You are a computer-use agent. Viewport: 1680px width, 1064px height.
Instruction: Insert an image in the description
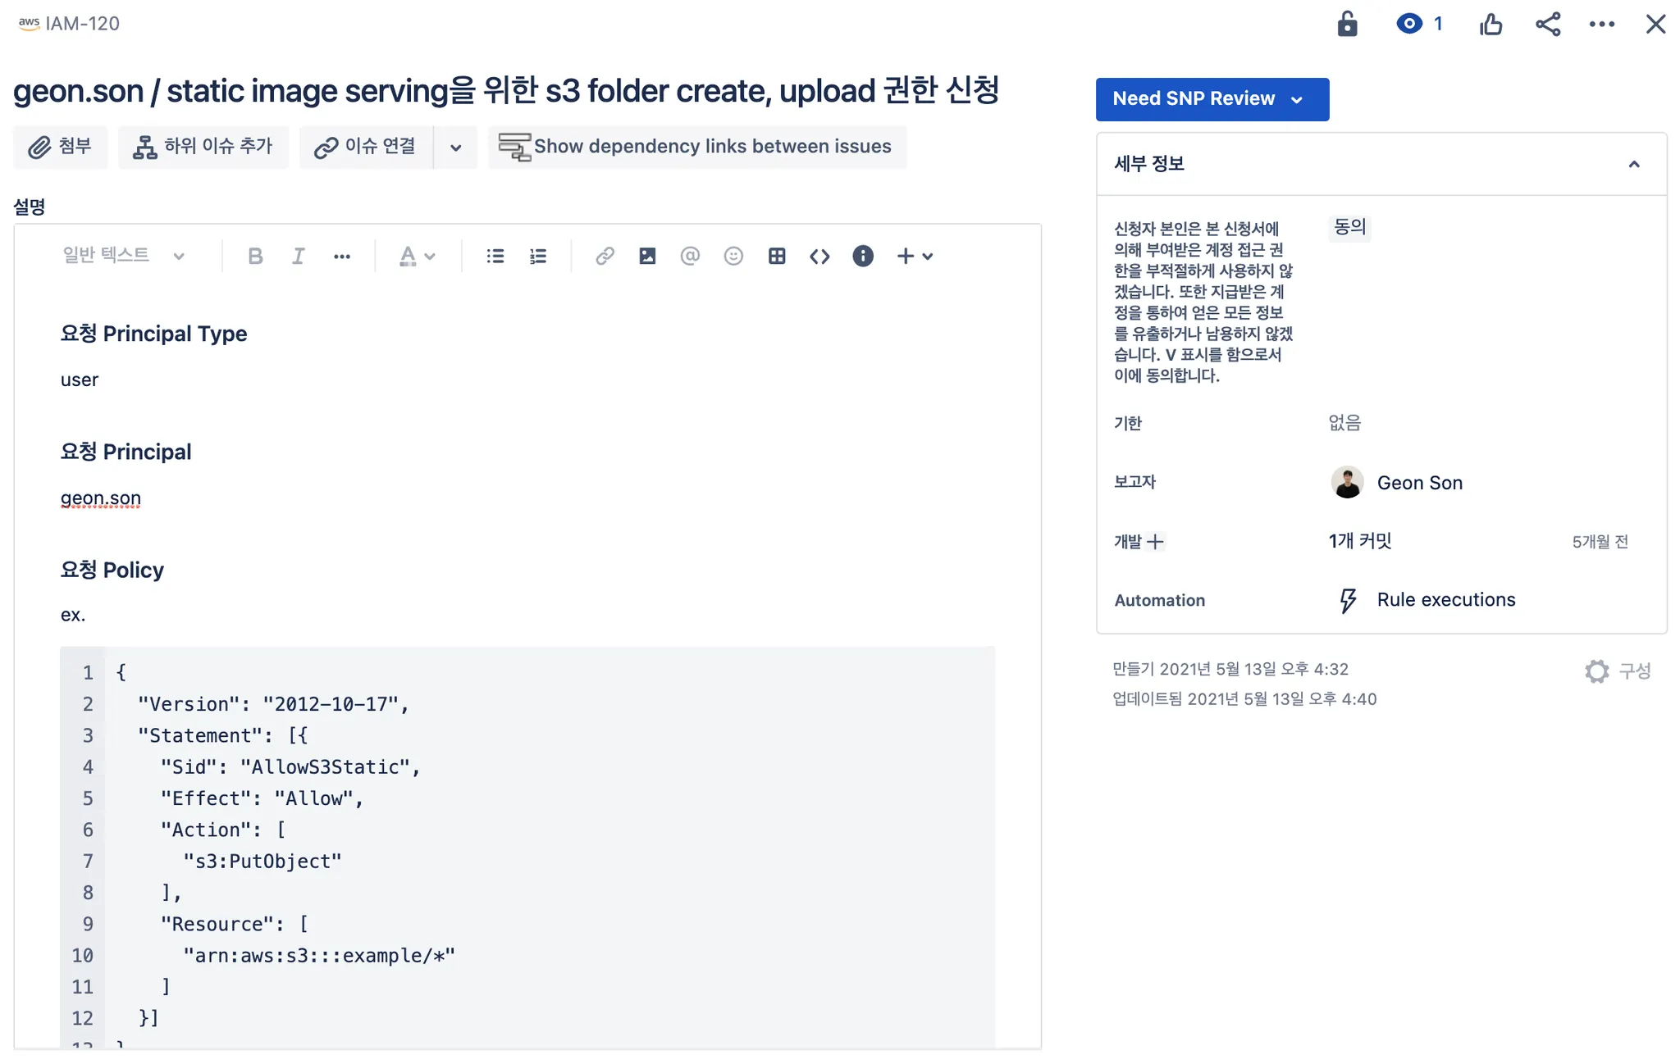coord(647,257)
